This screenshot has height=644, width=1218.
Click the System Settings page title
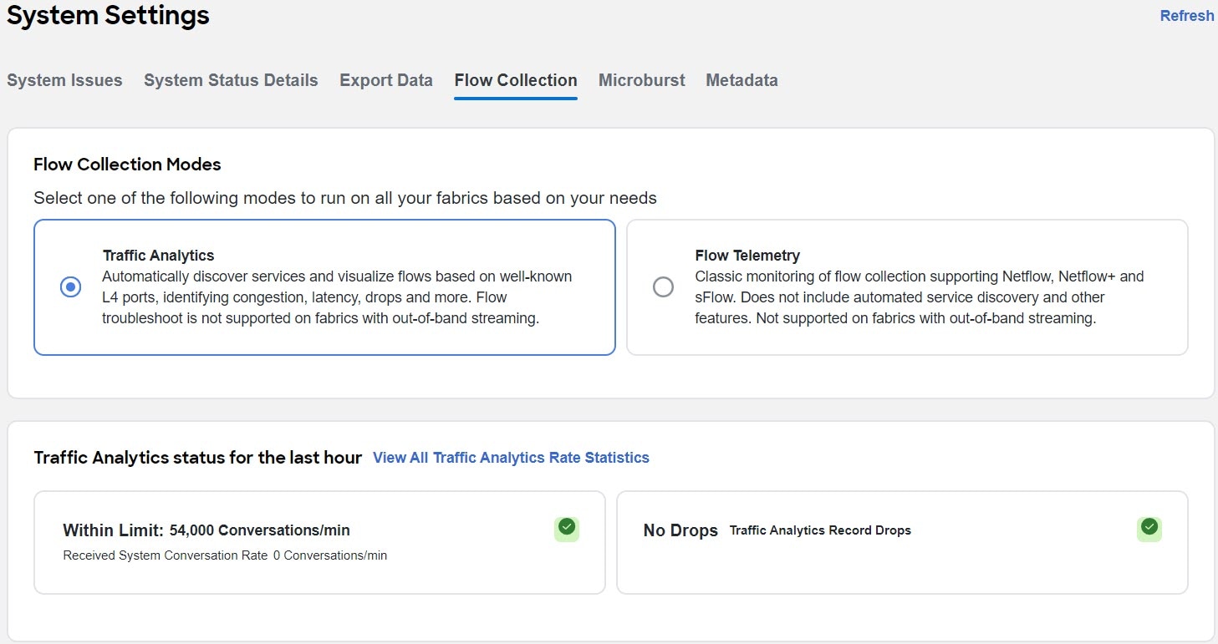[x=109, y=15]
